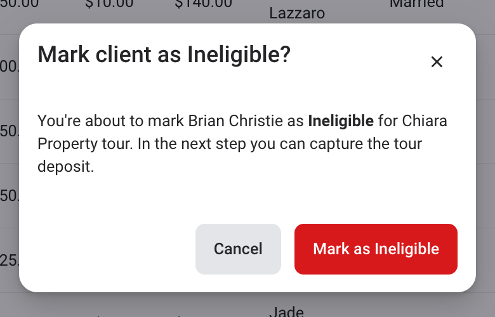Click the partially hidden "25." amount at left edge
The height and width of the screenshot is (317, 495).
coord(9,259)
